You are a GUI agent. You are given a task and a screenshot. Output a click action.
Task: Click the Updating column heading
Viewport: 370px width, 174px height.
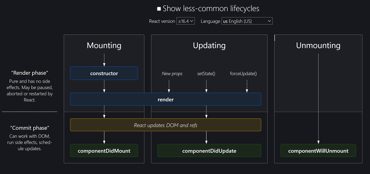(x=209, y=45)
